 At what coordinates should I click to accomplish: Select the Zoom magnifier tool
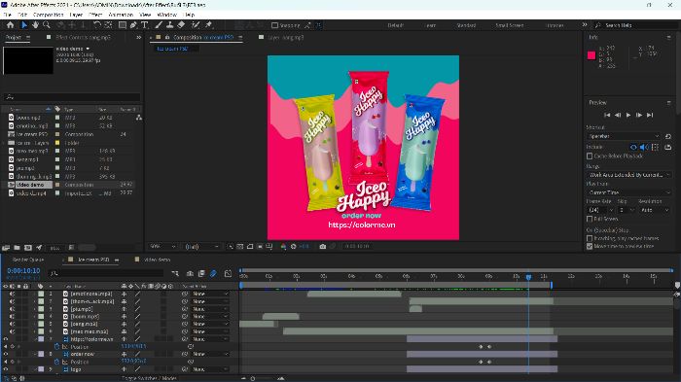coord(47,25)
